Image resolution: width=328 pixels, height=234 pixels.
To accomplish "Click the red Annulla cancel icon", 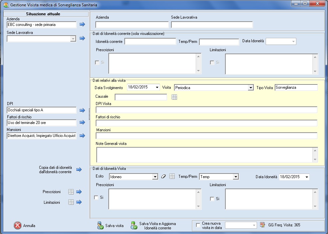I will click(x=18, y=225).
